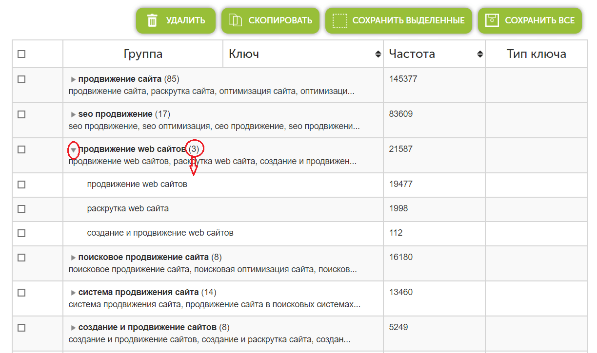597x353 pixels.
Task: Click the frequency value 1998
Action: click(x=398, y=208)
